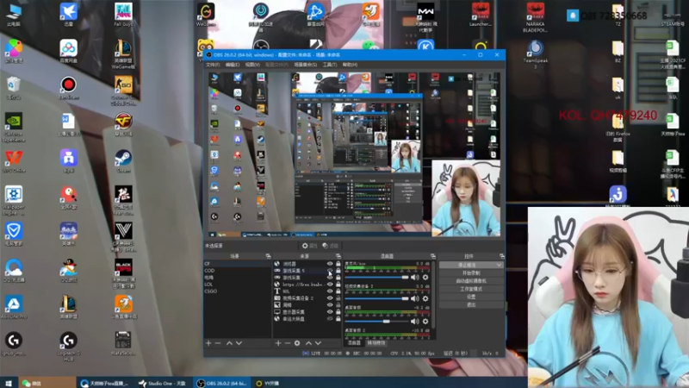Image resolution: width=689 pixels, height=388 pixels.
Task: Click the Windows Start button
Action: click(x=9, y=383)
